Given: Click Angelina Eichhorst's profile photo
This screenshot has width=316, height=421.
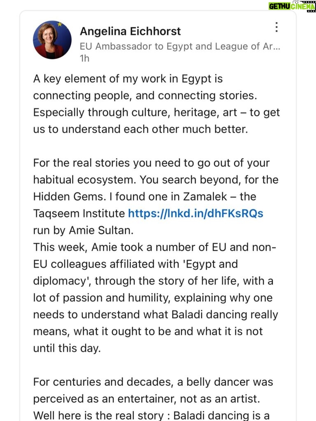Looking at the screenshot, I should click(x=52, y=40).
